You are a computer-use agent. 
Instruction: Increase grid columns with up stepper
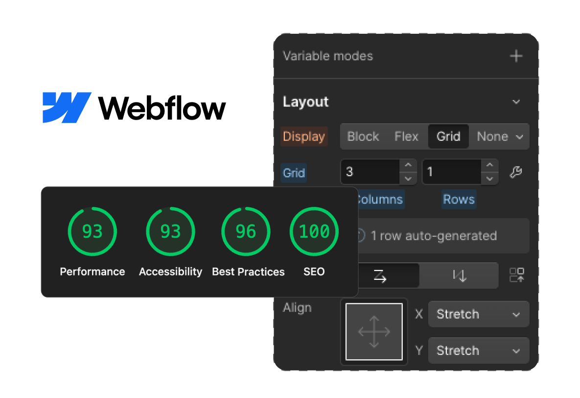(x=408, y=165)
